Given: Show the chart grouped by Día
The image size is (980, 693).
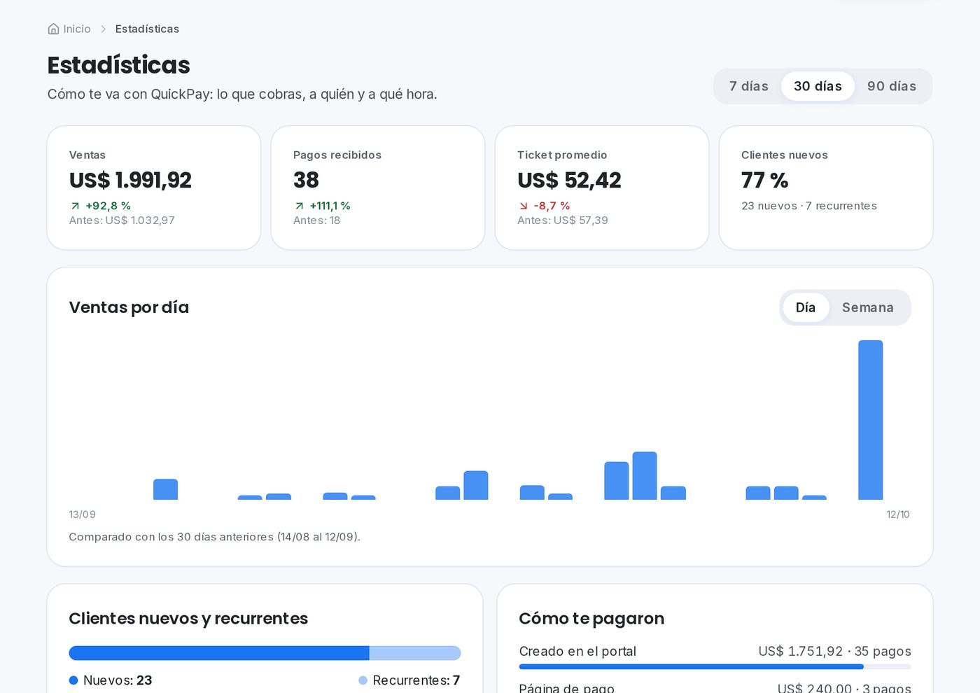Looking at the screenshot, I should point(806,307).
